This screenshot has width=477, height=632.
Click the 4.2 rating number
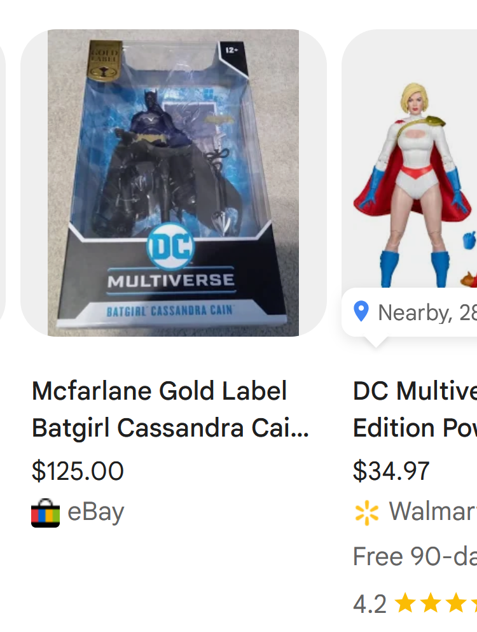[x=370, y=604]
